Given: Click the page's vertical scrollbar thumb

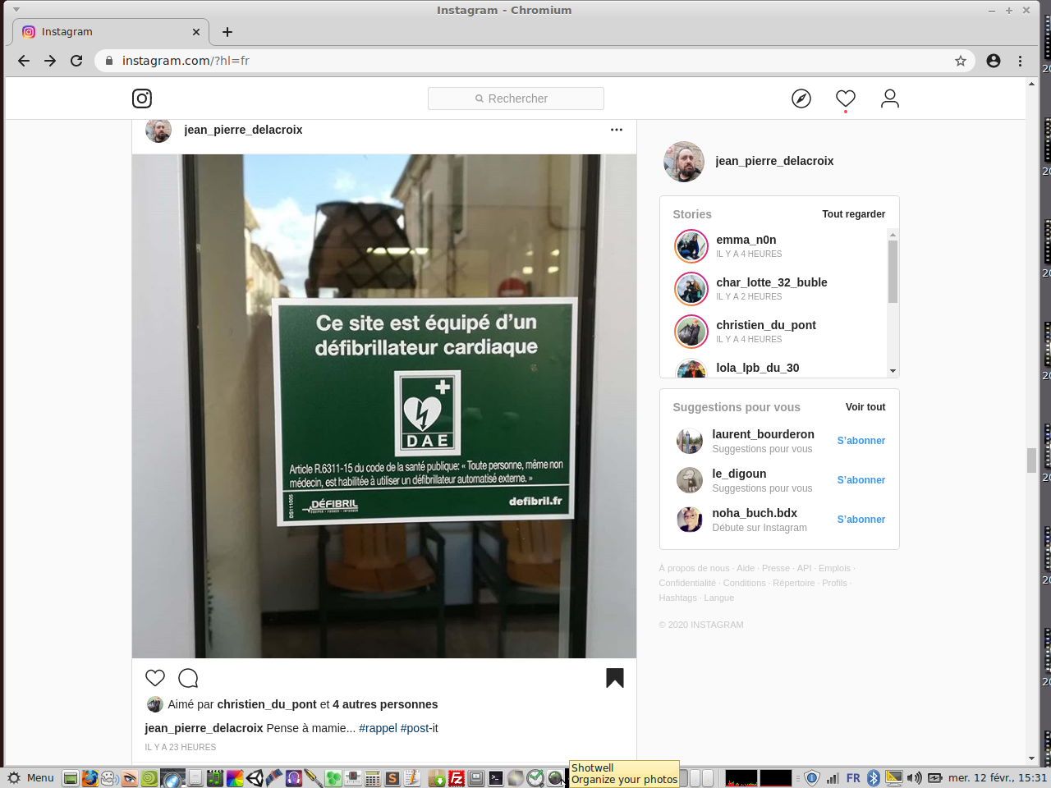Looking at the screenshot, I should pyautogui.click(x=1031, y=460).
